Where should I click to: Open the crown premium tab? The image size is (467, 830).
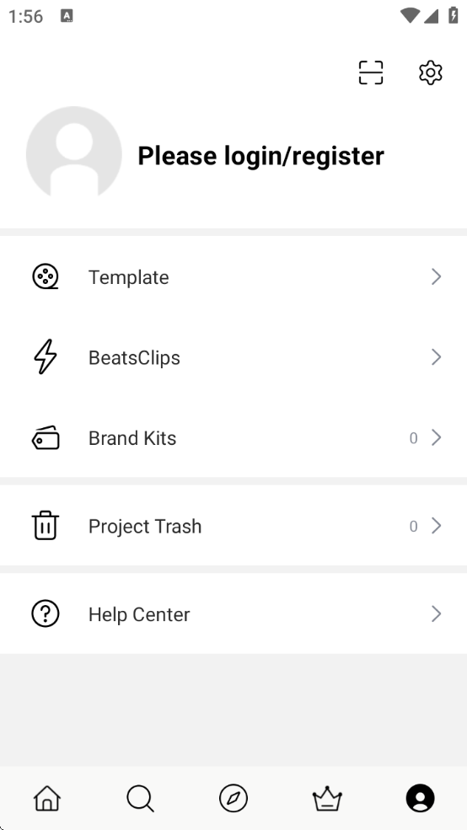pyautogui.click(x=327, y=798)
